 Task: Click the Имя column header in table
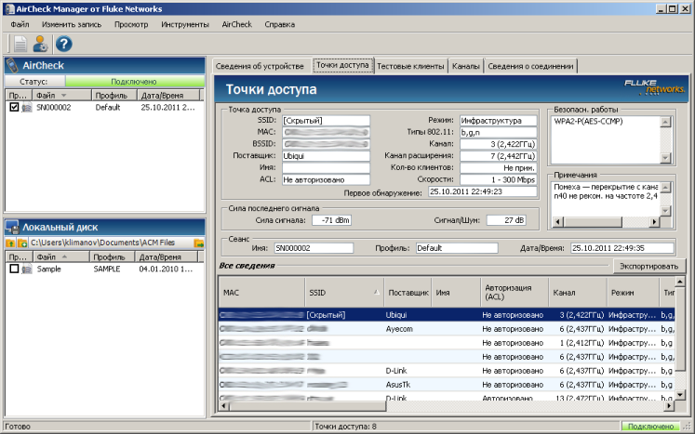[x=456, y=293]
